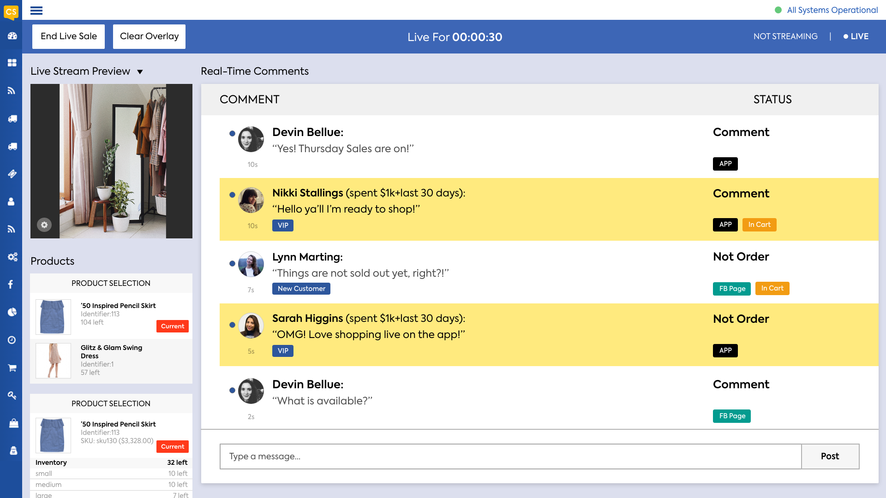Click the End Live Sale button
This screenshot has height=498, width=886.
coord(68,36)
